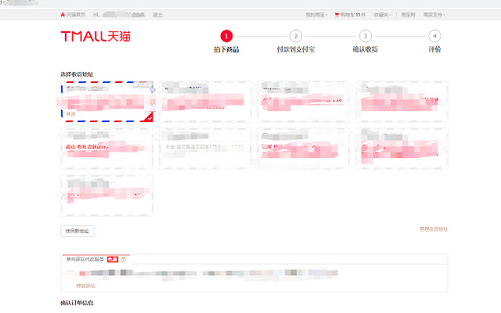Go to 天猫首页 via the home icon
501x313 pixels.
(63, 15)
